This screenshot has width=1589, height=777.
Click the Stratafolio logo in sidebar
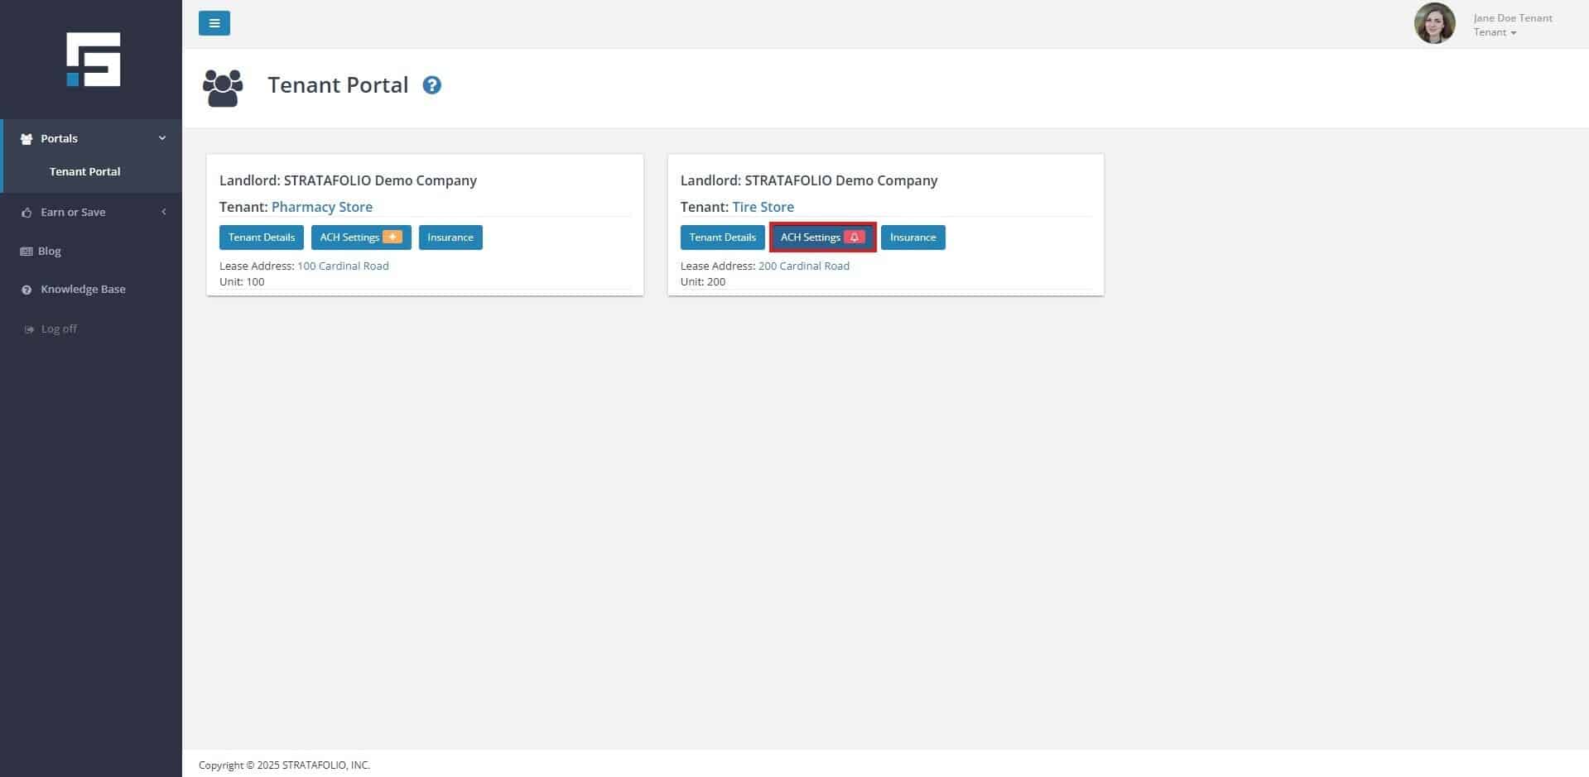click(x=93, y=60)
